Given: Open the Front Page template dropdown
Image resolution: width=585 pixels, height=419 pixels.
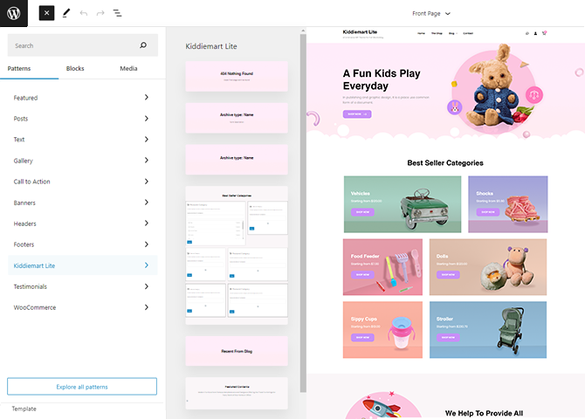Looking at the screenshot, I should (431, 13).
